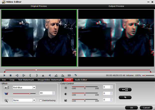This screenshot has height=110, width=155.
Task: Click the undo arrow in toolbar
Action: point(75,75)
